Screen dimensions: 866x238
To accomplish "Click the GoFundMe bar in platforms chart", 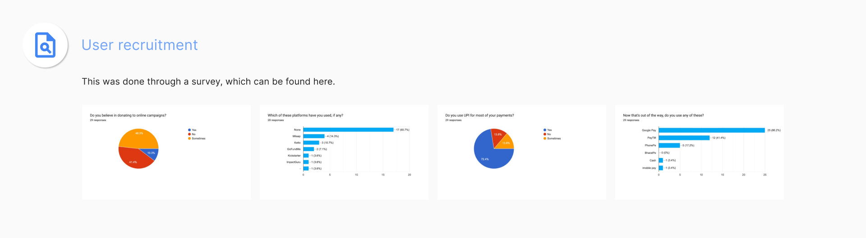I will [x=309, y=149].
